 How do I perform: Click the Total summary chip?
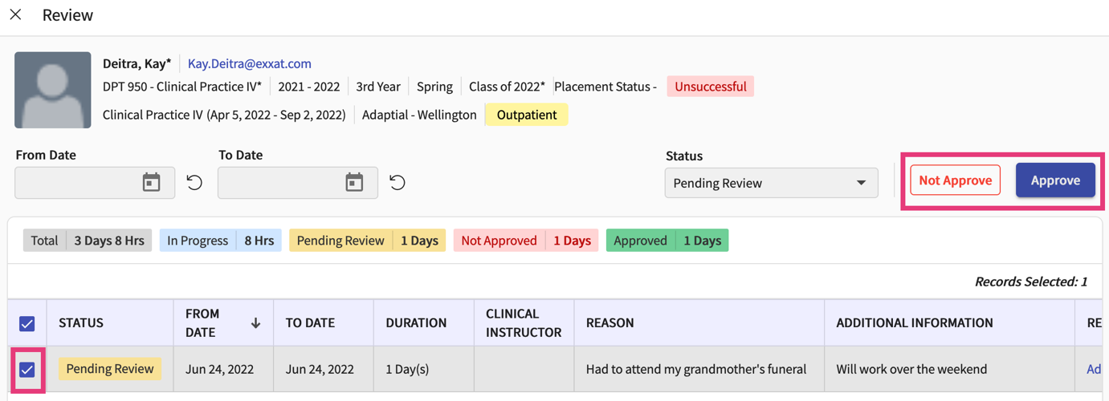[x=87, y=241]
